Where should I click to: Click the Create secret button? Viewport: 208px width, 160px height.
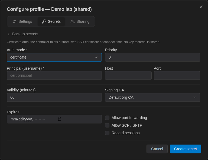pos(186,149)
